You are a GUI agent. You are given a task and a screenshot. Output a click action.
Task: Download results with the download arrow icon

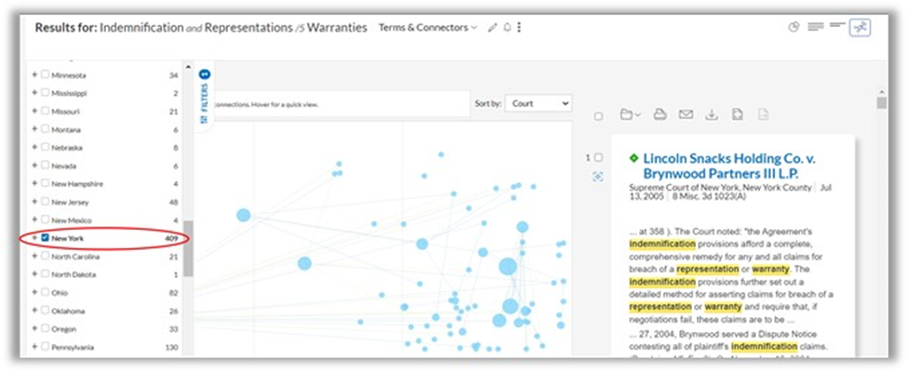pyautogui.click(x=712, y=114)
